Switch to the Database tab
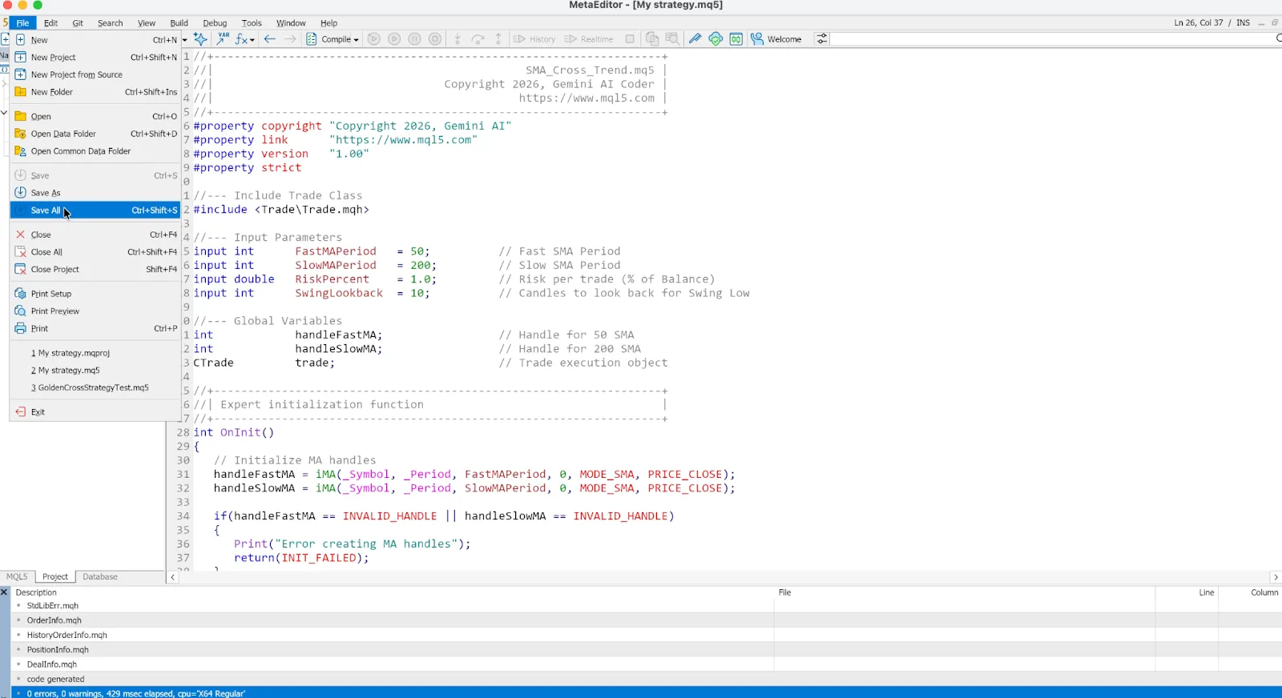This screenshot has height=698, width=1282. 100,577
